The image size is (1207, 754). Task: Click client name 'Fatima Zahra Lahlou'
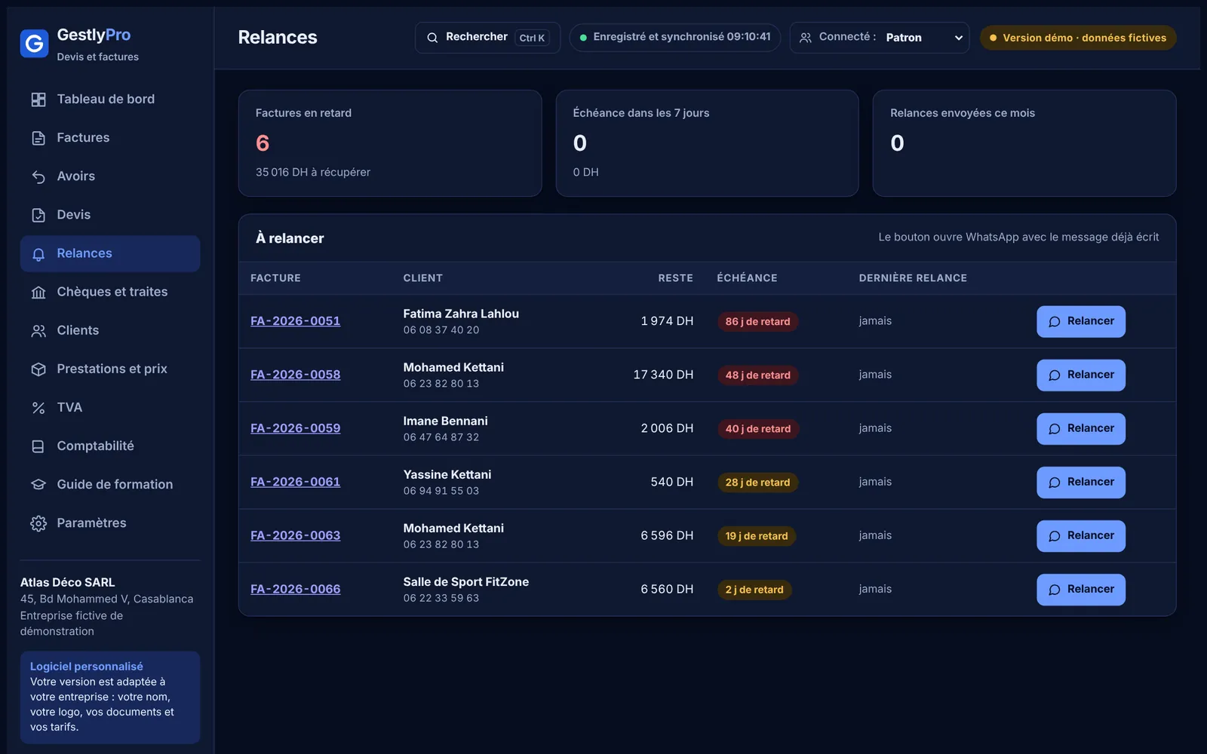pyautogui.click(x=461, y=314)
